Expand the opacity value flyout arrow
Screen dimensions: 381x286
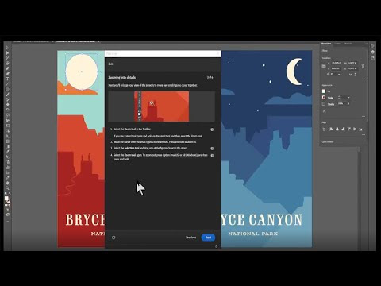(x=348, y=103)
